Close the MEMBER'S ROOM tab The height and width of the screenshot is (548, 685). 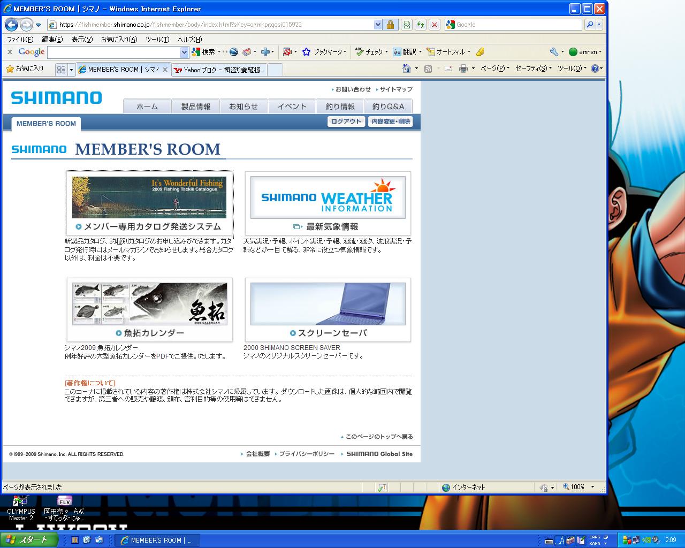point(165,70)
